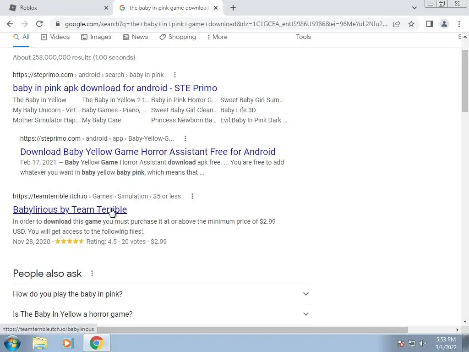Click the scroll down arrow
The height and width of the screenshot is (352, 469).
pos(465,322)
